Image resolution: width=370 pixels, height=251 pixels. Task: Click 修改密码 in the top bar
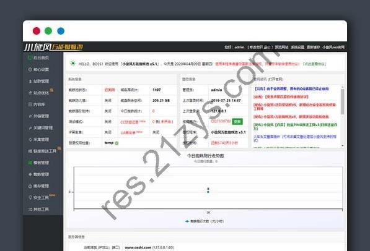point(256,48)
